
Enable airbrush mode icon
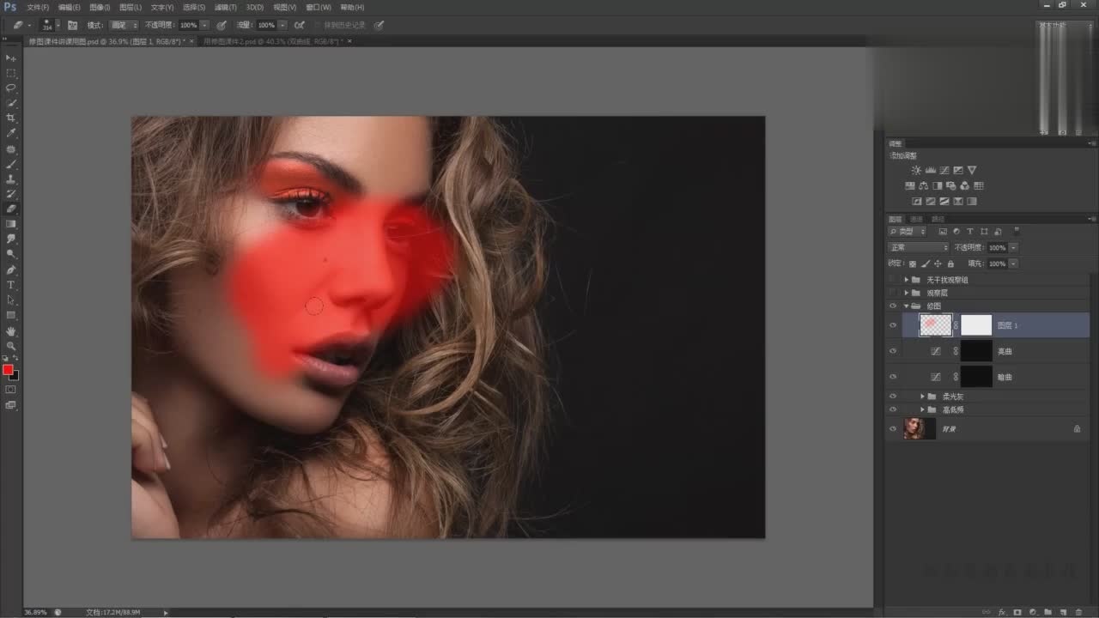299,26
